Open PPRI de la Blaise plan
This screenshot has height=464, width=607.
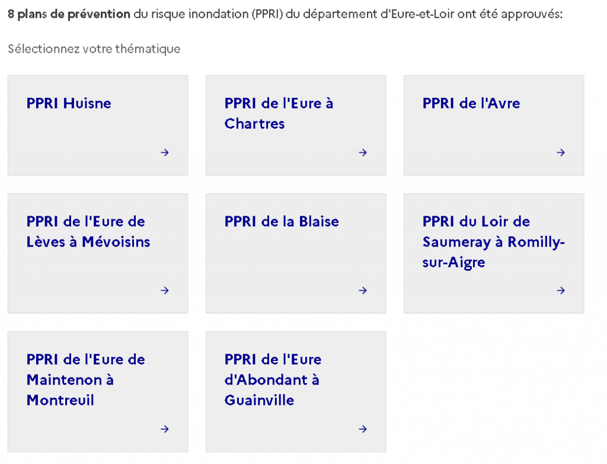tap(282, 222)
